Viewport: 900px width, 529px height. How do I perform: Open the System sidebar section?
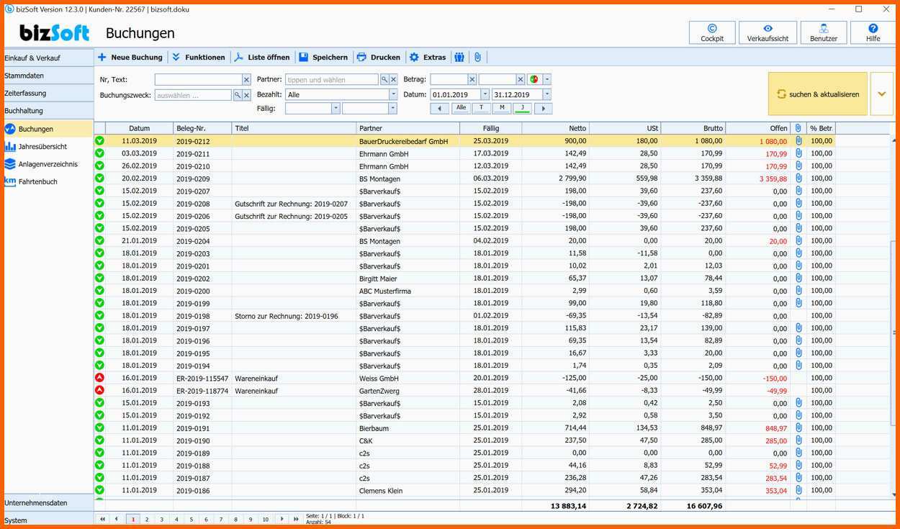(49, 520)
